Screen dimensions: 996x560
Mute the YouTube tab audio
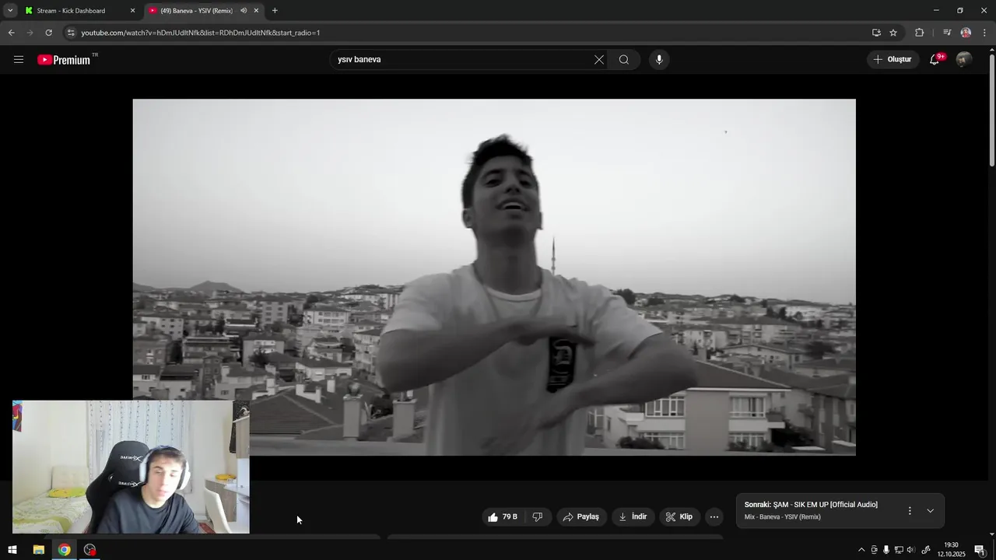click(243, 11)
